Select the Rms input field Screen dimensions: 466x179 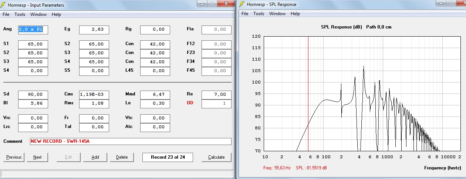coord(94,104)
